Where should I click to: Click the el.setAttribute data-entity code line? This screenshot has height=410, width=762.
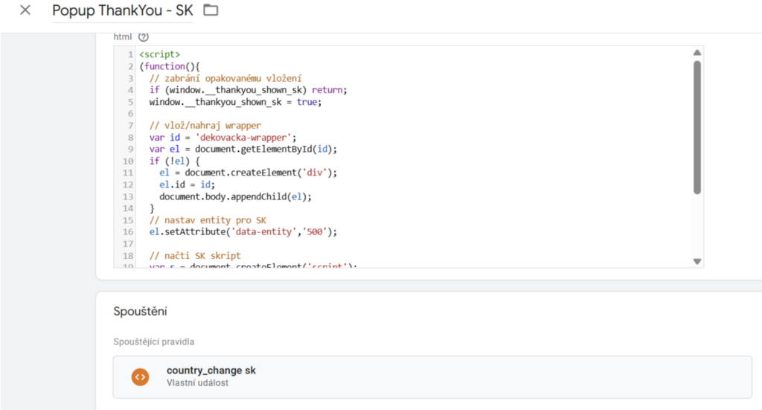[x=243, y=231]
